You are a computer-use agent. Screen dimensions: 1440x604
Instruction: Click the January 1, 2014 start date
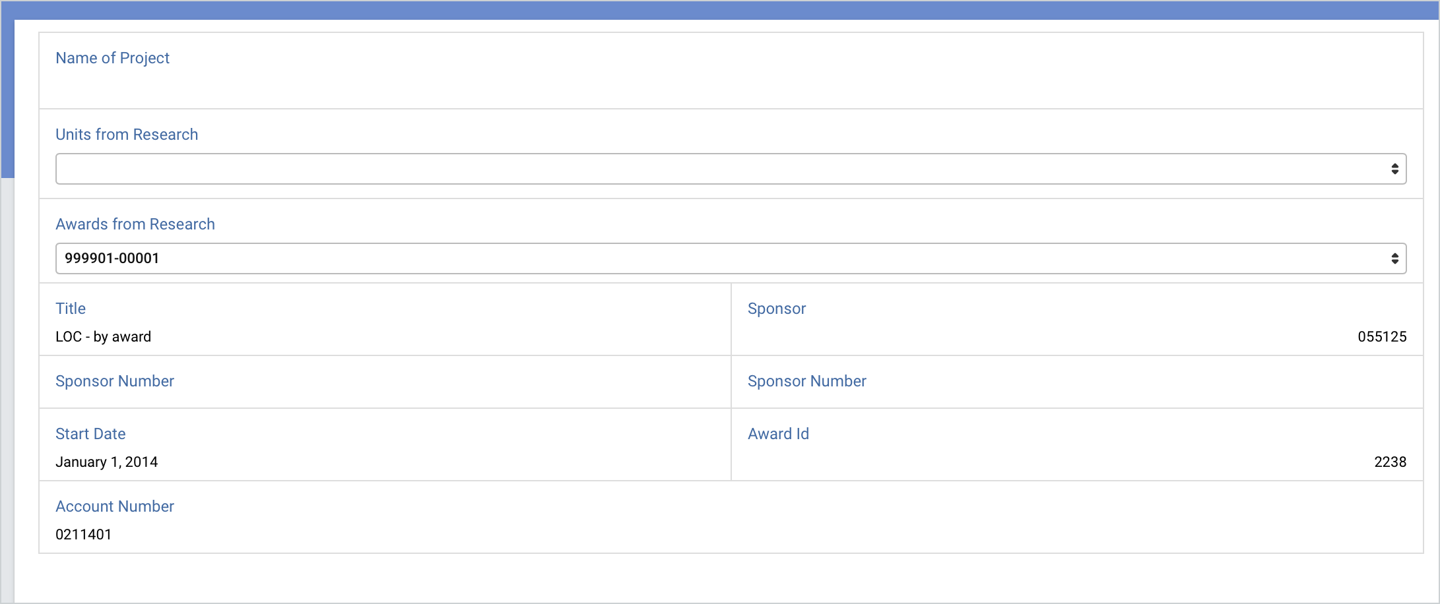tap(107, 462)
